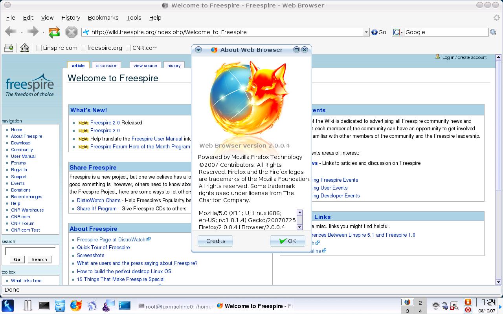Click the page scrollbar up arrow

[499, 57]
